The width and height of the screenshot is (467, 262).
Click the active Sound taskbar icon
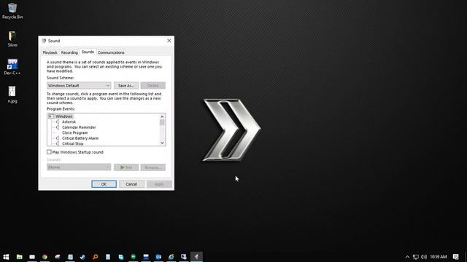(196, 257)
